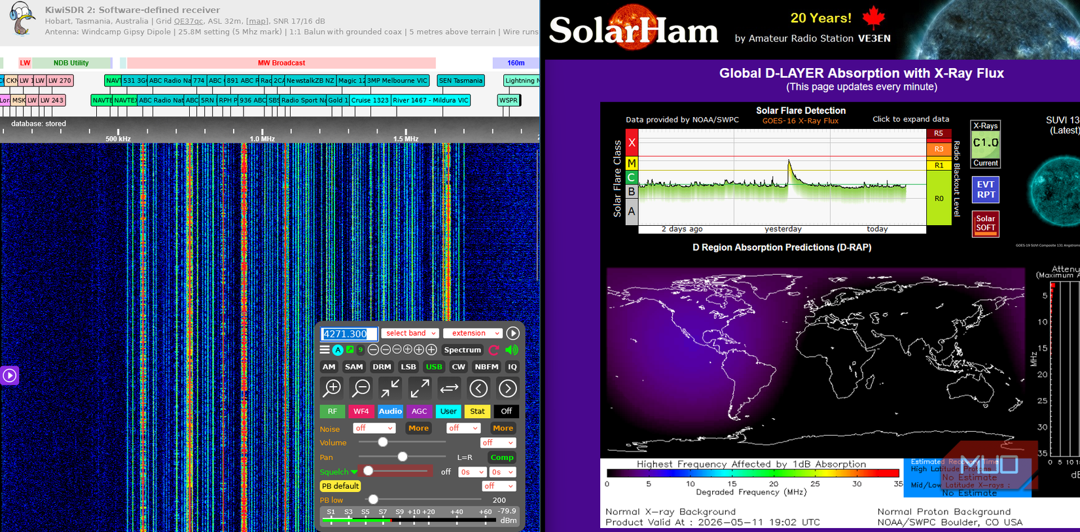Switch demodulation mode to DRM

coord(382,367)
